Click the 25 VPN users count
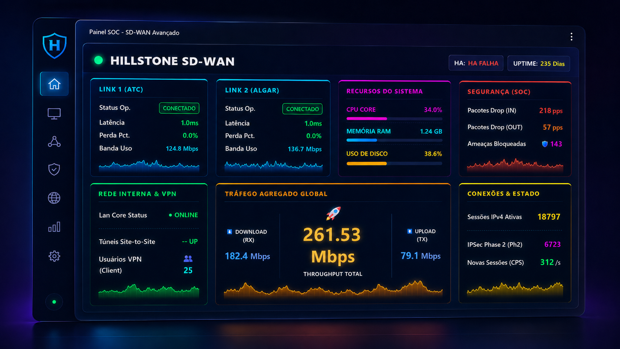This screenshot has height=349, width=620. (188, 270)
